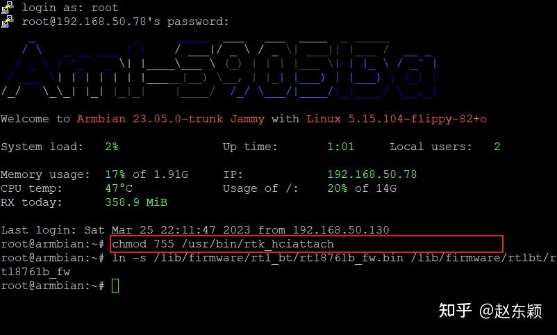Click the Armbian 23.05.0-trunk version text
557x335 pixels.
[150, 119]
